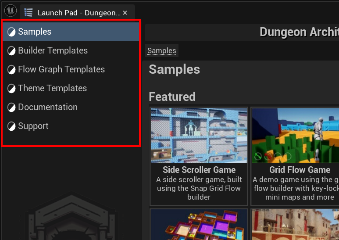Click the Samples page heading
Screen dimensions: 339x240
coord(174,69)
